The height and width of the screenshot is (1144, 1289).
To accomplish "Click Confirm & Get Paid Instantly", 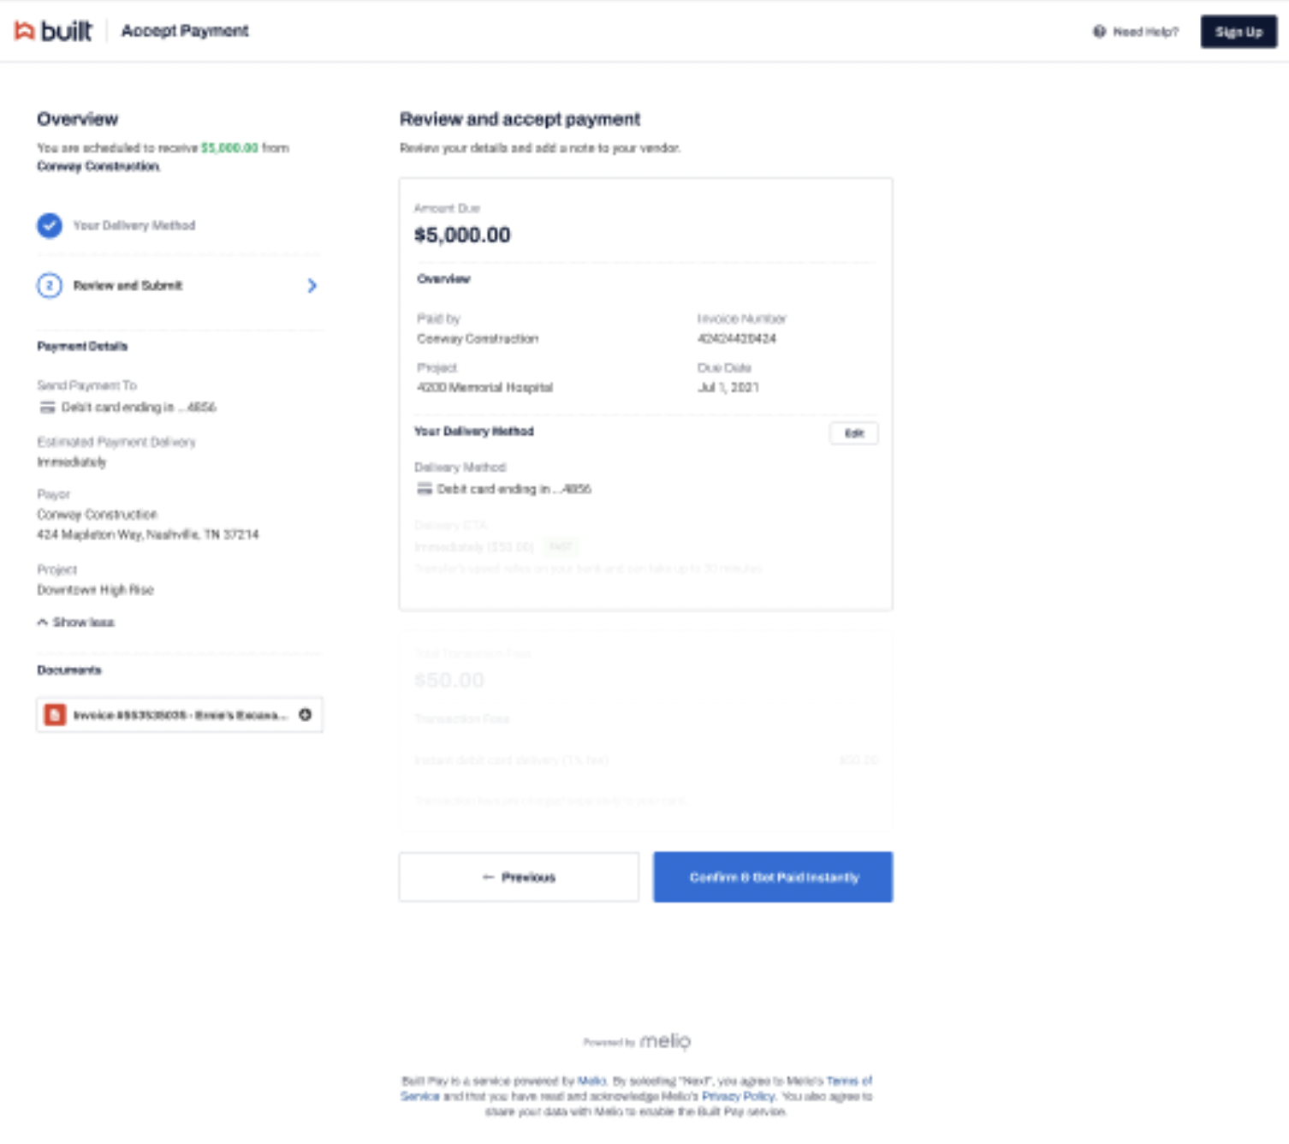I will pos(773,877).
